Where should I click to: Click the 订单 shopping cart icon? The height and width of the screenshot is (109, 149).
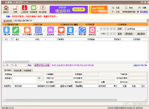(x=15, y=9)
